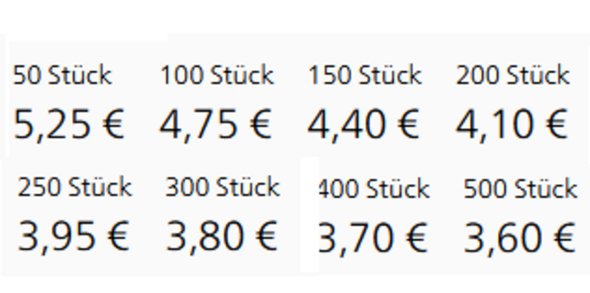590x293 pixels.
Task: Choose the 150 Stück quantity label
Action: (x=365, y=75)
